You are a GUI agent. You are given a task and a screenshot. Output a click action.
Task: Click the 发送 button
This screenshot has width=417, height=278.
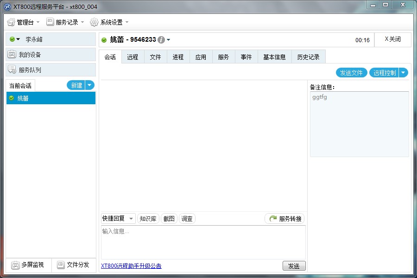coord(294,266)
